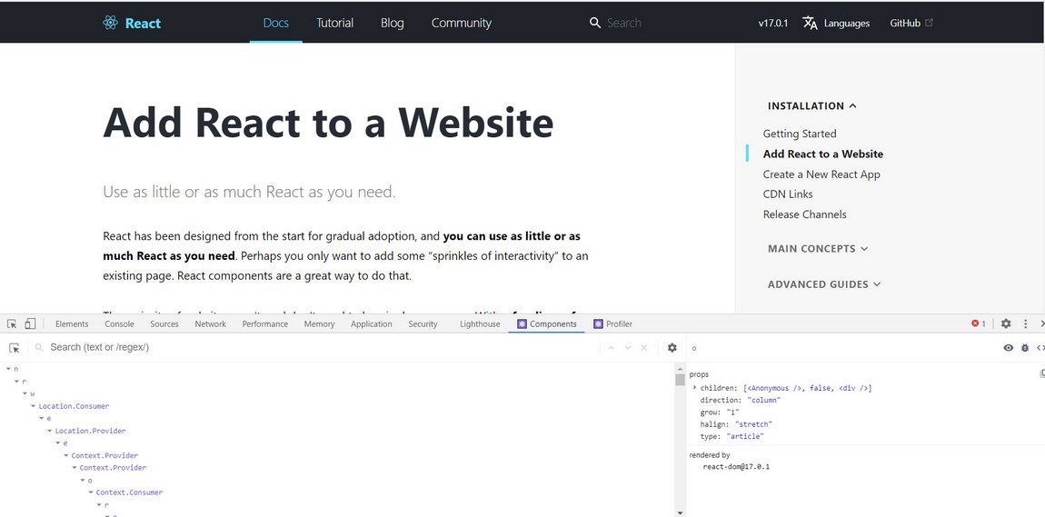This screenshot has width=1045, height=517.
Task: Open the Release Channels link
Action: click(x=804, y=214)
